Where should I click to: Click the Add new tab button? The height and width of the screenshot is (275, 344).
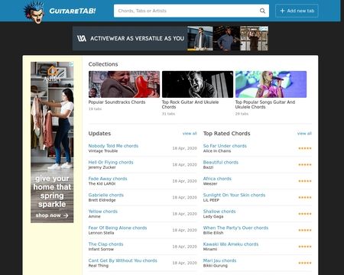pos(297,11)
